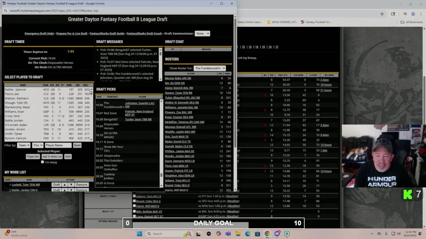Image resolution: width=426 pixels, height=239 pixels.
Task: Open the FantasySharks Draft Coach link
Action: point(144,34)
